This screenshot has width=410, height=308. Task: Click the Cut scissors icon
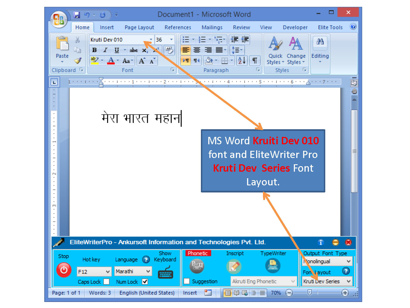78,40
